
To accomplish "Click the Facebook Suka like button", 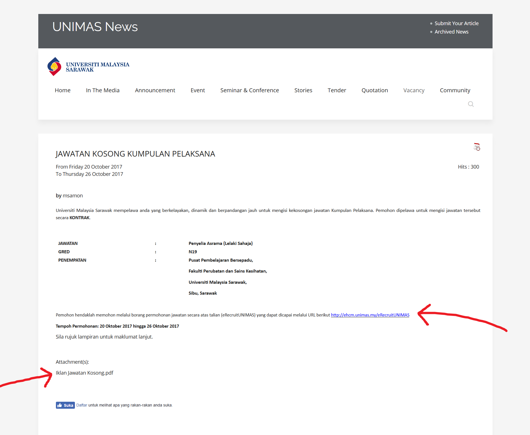I will click(x=65, y=405).
